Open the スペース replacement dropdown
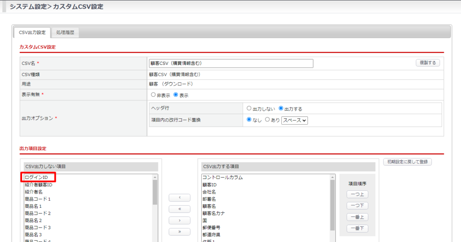Viewport: 461px width, 242px height. tap(294, 120)
